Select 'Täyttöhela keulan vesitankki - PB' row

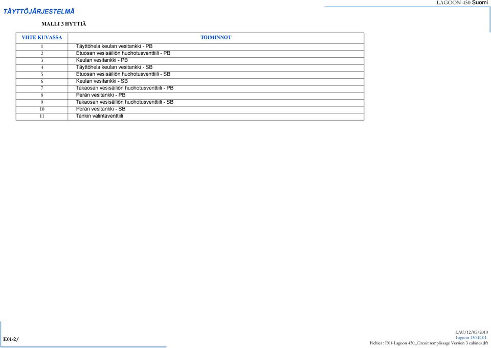pos(190,47)
